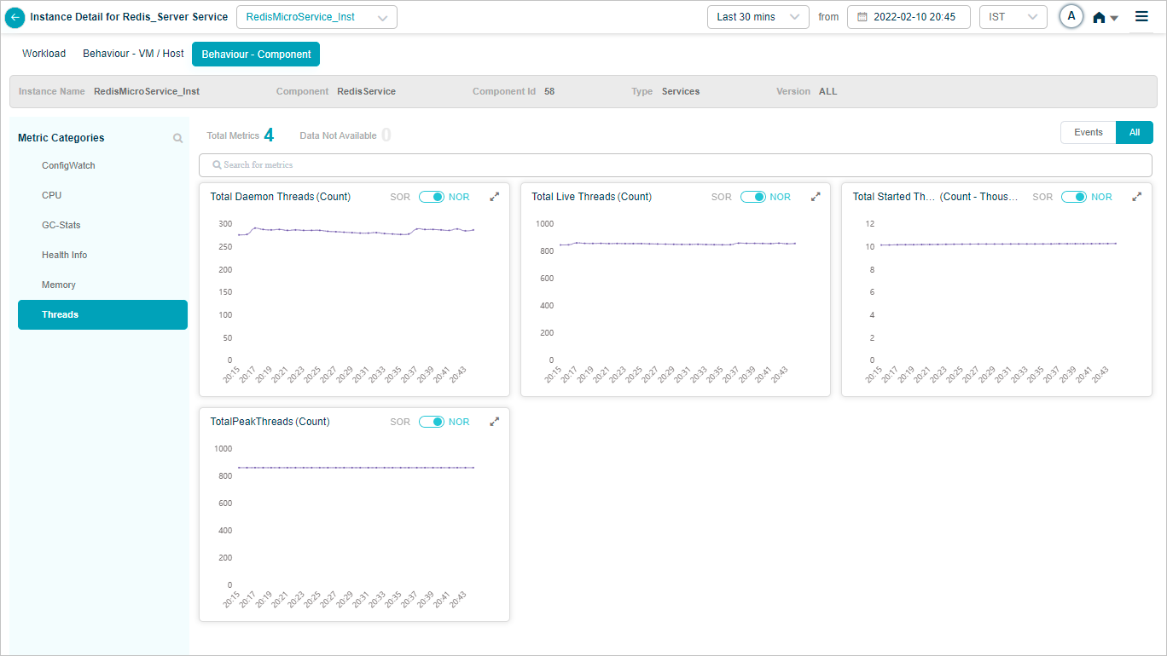Expand the Total Daemon Threads chart
The width and height of the screenshot is (1167, 656).
pyautogui.click(x=494, y=197)
